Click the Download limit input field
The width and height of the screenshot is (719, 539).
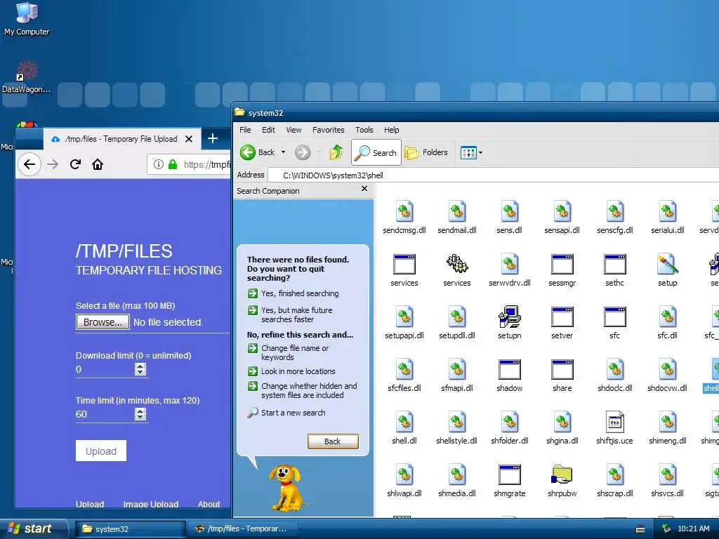tap(105, 369)
